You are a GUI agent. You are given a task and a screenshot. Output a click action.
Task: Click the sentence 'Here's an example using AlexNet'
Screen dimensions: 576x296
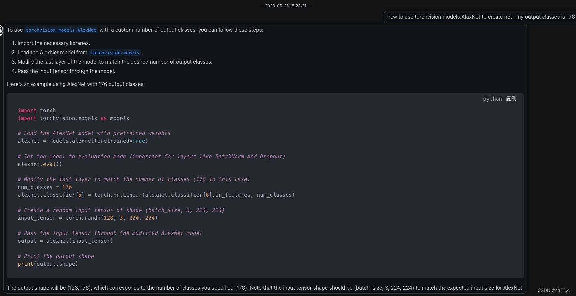coord(76,84)
